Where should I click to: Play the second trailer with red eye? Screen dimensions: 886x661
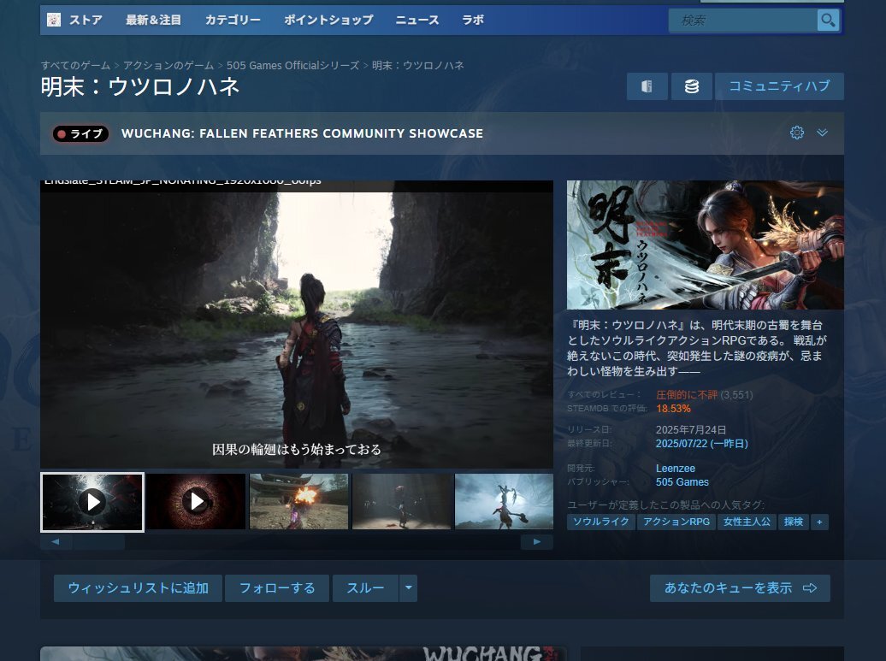pyautogui.click(x=196, y=502)
